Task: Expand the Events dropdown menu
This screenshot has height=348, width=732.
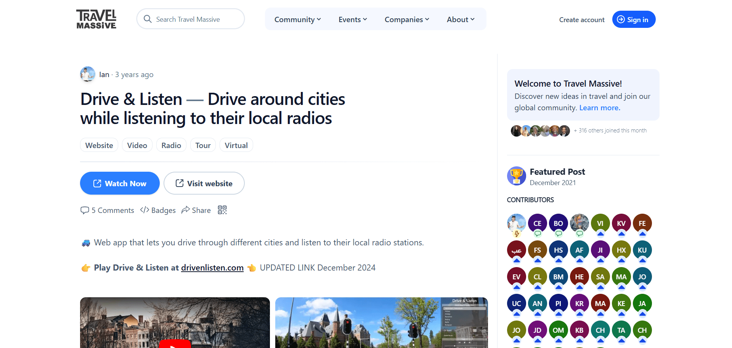Action: (x=353, y=19)
